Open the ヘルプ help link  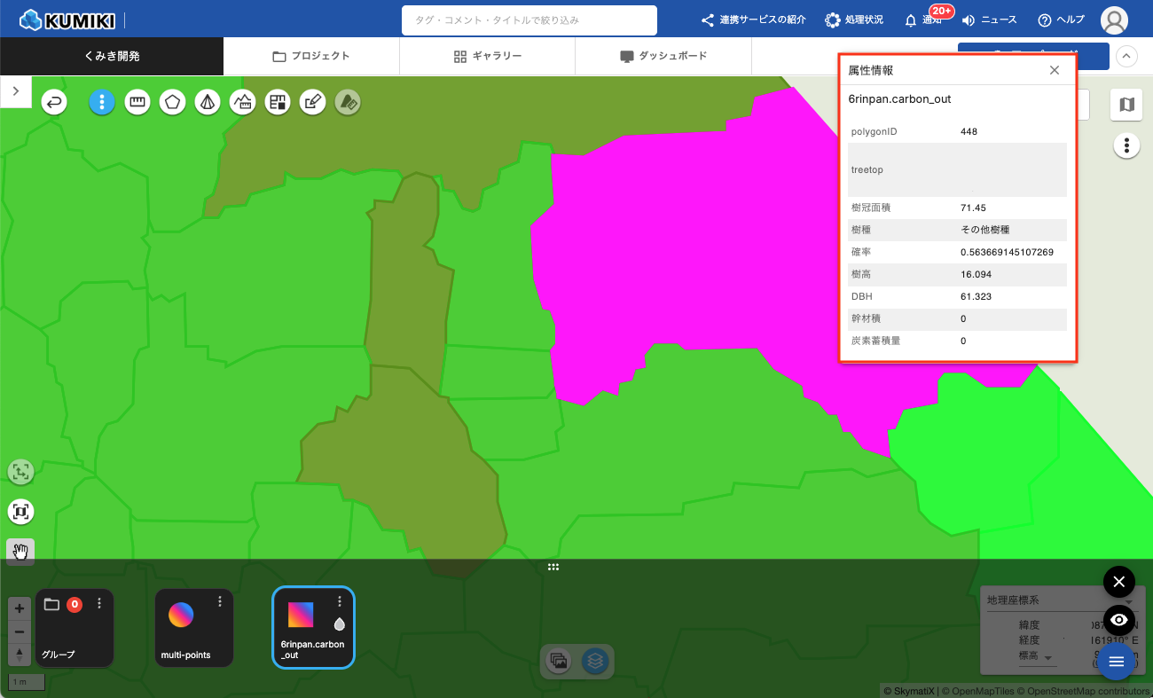tap(1061, 20)
